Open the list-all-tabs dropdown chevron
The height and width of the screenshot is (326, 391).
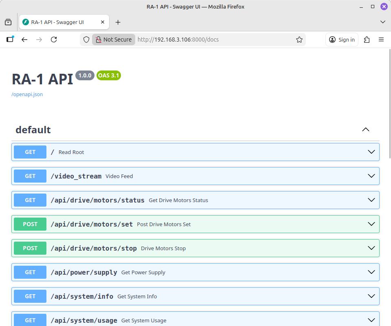383,22
